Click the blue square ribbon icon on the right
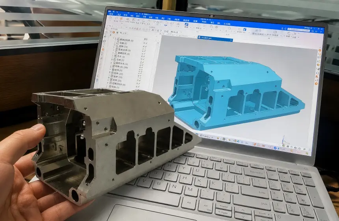 pos(244,30)
